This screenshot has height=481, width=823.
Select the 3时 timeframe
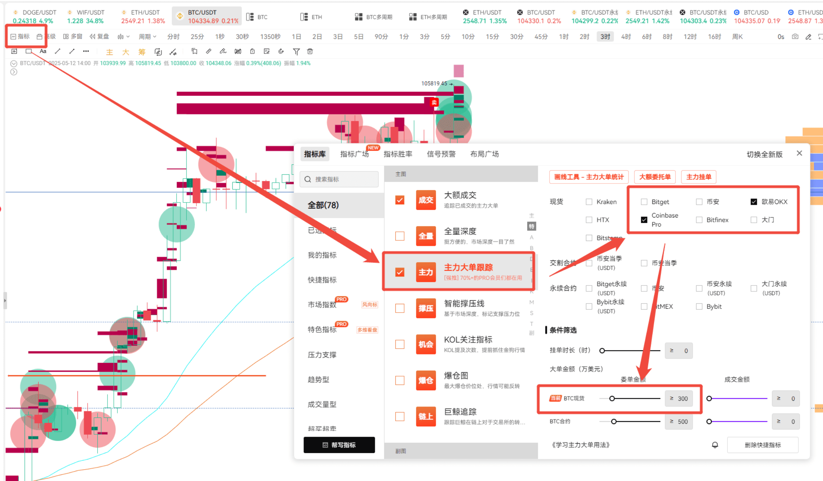(605, 37)
